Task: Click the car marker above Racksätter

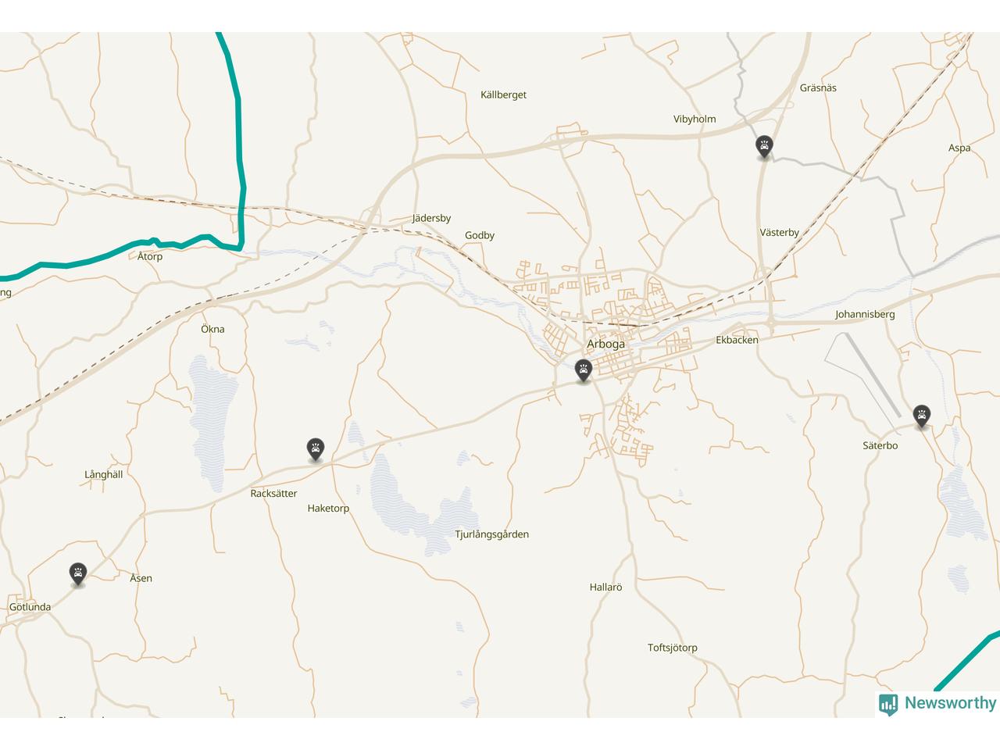Action: pos(315,449)
